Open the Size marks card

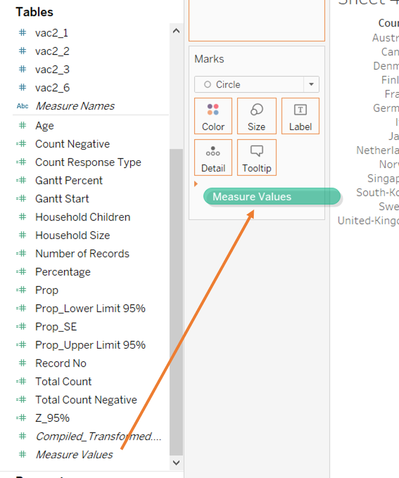(257, 116)
